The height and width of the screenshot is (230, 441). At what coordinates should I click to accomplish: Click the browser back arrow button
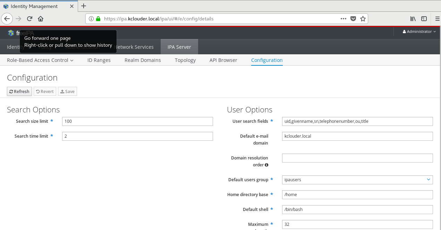pos(7,19)
